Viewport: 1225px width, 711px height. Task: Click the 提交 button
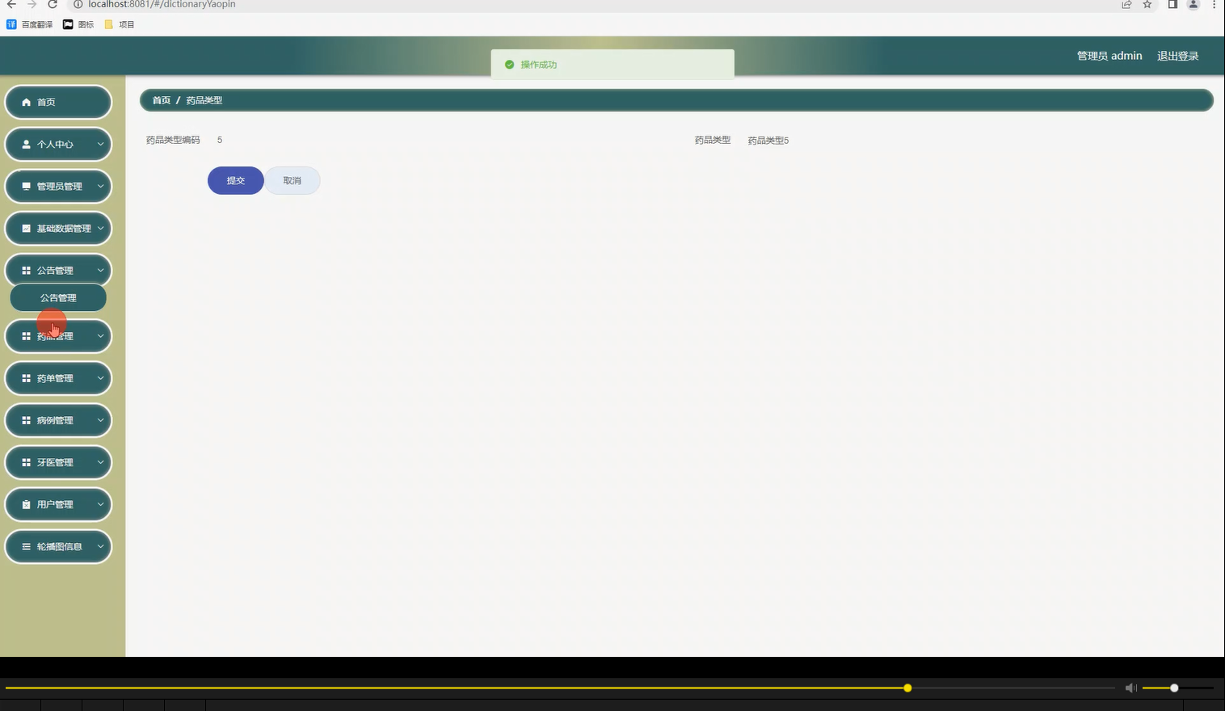point(236,181)
